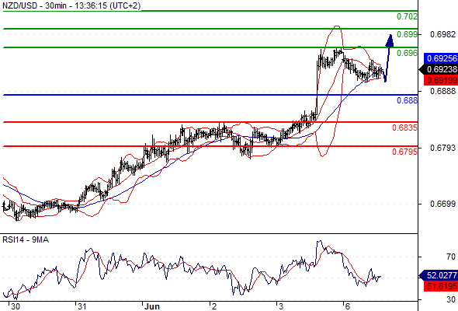The width and height of the screenshot is (458, 311).
Task: Click the RSI14 - 9MA indicator label
Action: tap(26, 240)
